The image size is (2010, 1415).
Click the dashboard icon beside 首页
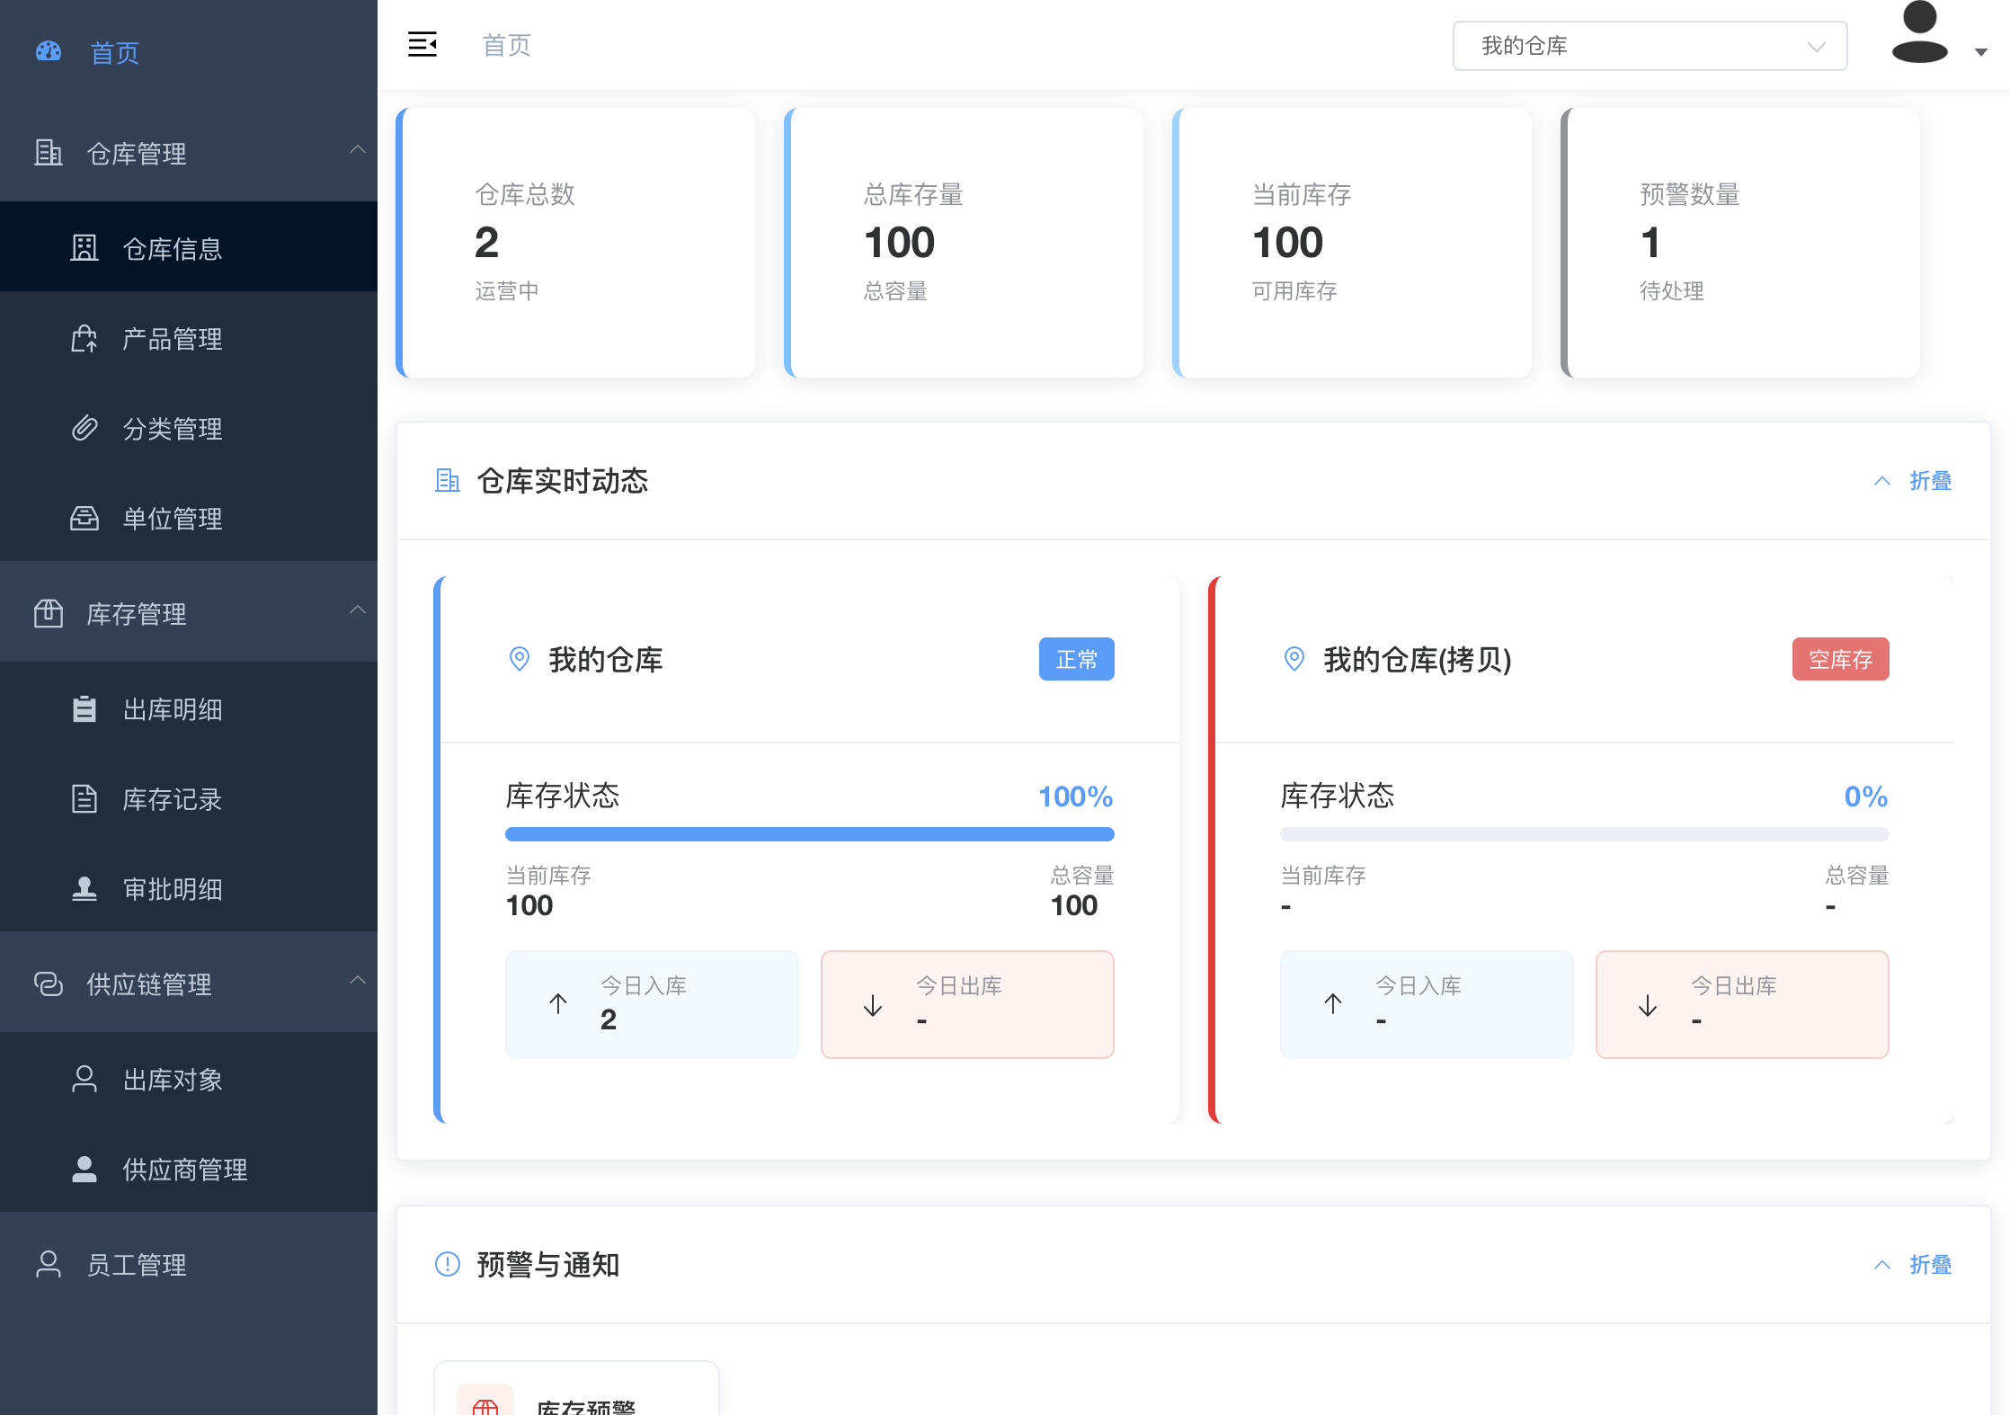tap(49, 52)
